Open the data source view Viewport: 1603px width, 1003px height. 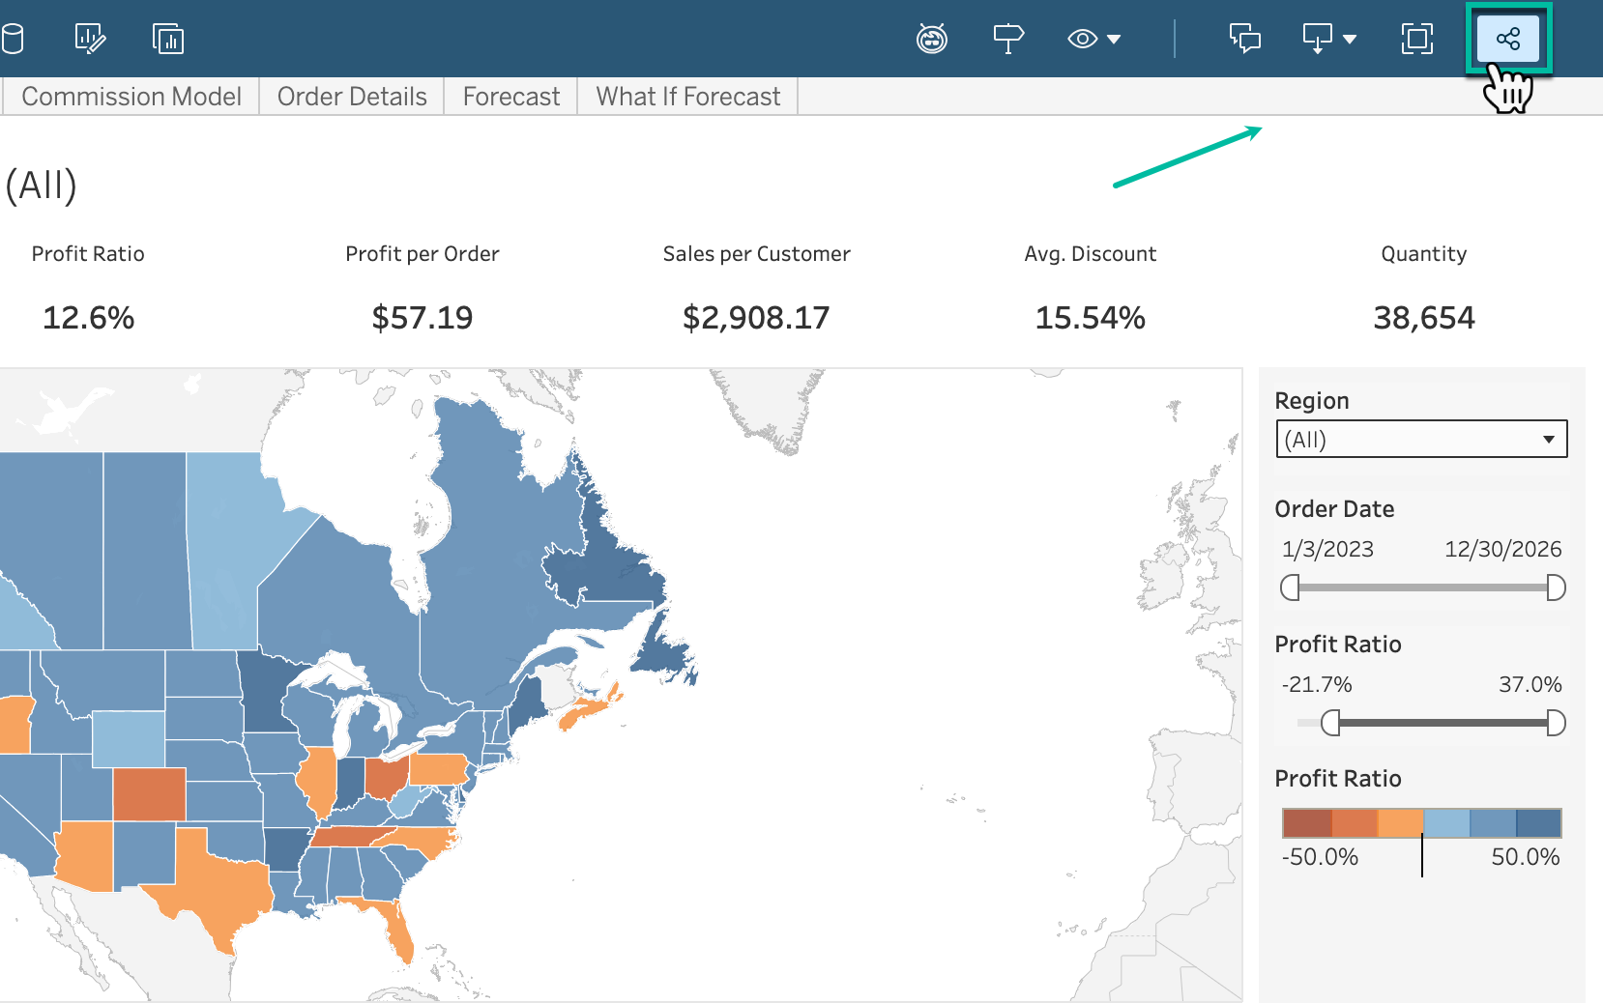(x=14, y=38)
